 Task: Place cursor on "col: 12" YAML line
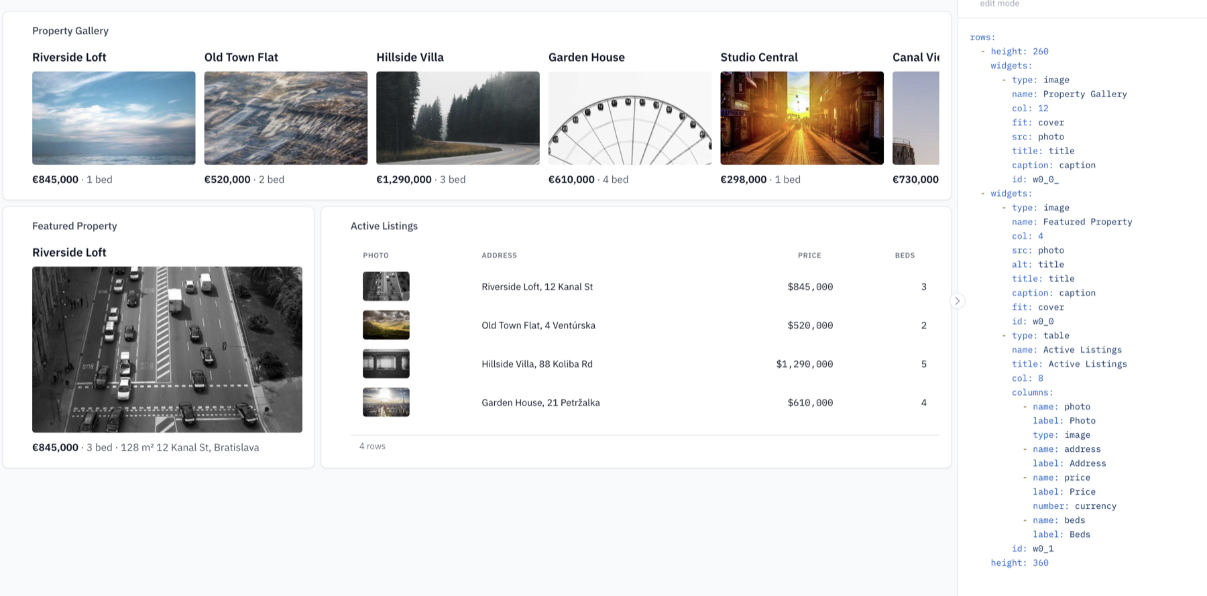coord(1030,108)
